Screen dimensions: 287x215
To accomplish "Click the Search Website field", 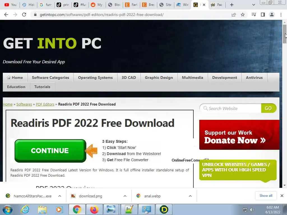I will point(231,108).
